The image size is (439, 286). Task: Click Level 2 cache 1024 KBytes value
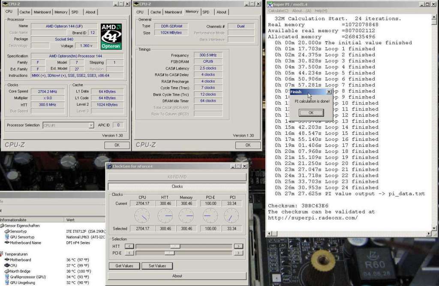107,104
